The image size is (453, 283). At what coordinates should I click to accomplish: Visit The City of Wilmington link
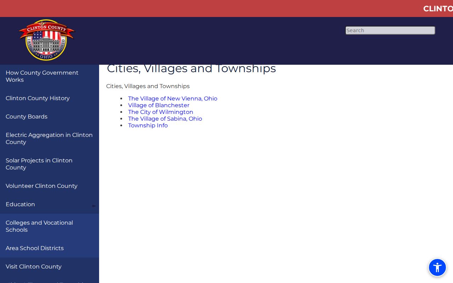161,112
